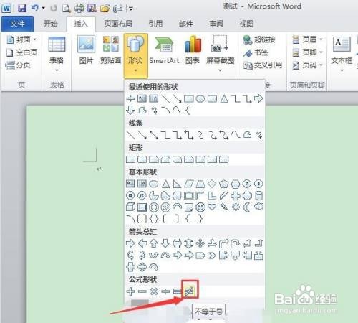The image size is (358, 323).
Task: Select the parallelogram shape
Action: (189, 184)
